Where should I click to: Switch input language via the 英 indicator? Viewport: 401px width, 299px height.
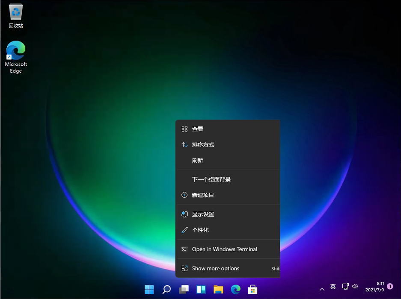pyautogui.click(x=333, y=287)
